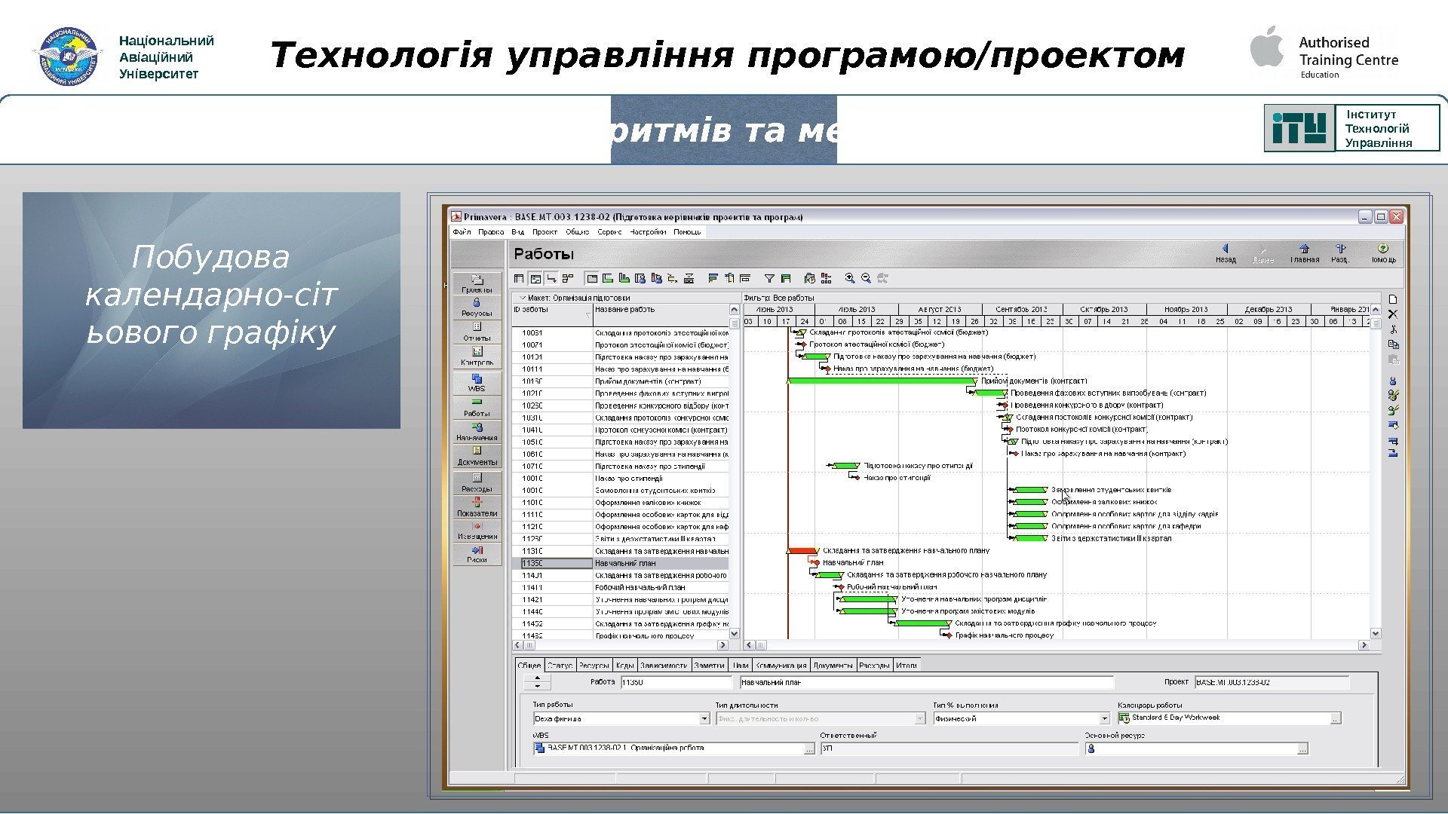Open the WBS sidebar icon
Viewport: 1448px width, 814px height.
477,382
